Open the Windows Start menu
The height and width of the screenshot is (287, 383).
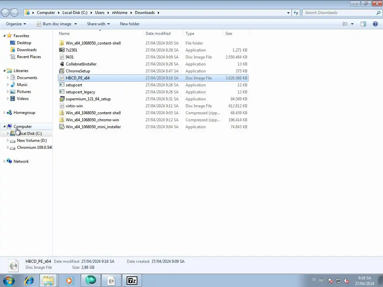pyautogui.click(x=9, y=281)
